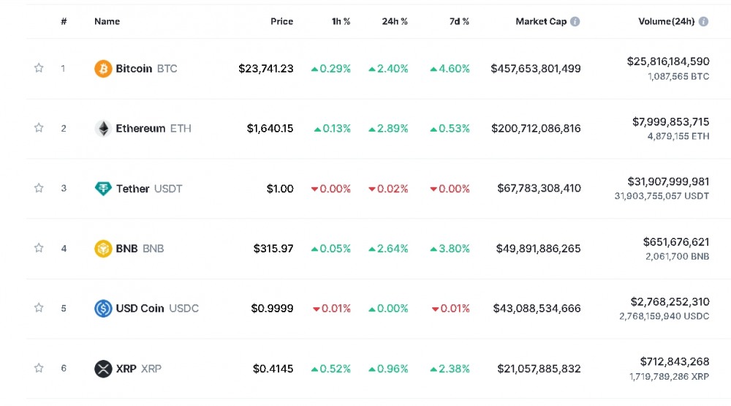Show Volume(24h) info tooltip icon
This screenshot has height=406, width=731.
(703, 21)
